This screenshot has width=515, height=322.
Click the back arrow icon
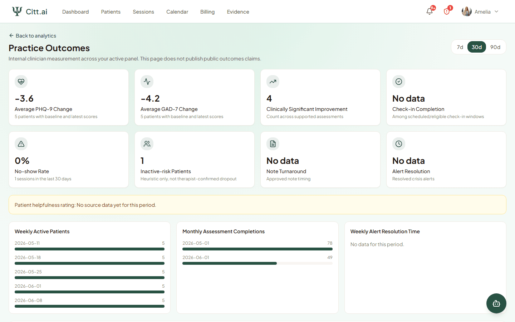click(x=11, y=35)
